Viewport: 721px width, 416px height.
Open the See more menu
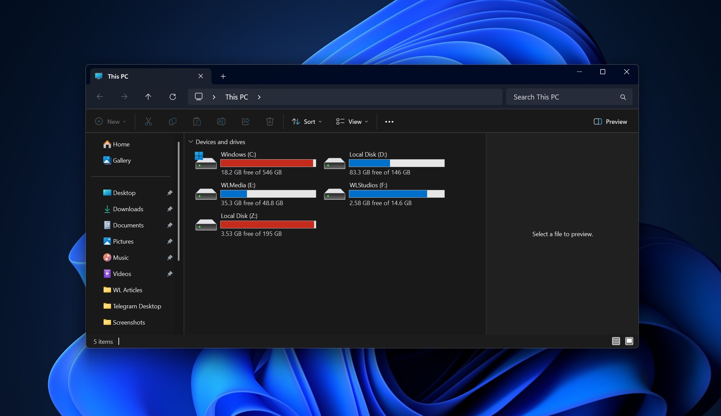(x=389, y=121)
